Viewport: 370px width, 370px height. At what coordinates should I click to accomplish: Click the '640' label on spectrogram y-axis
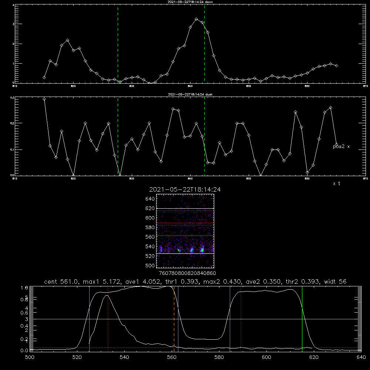pos(150,199)
